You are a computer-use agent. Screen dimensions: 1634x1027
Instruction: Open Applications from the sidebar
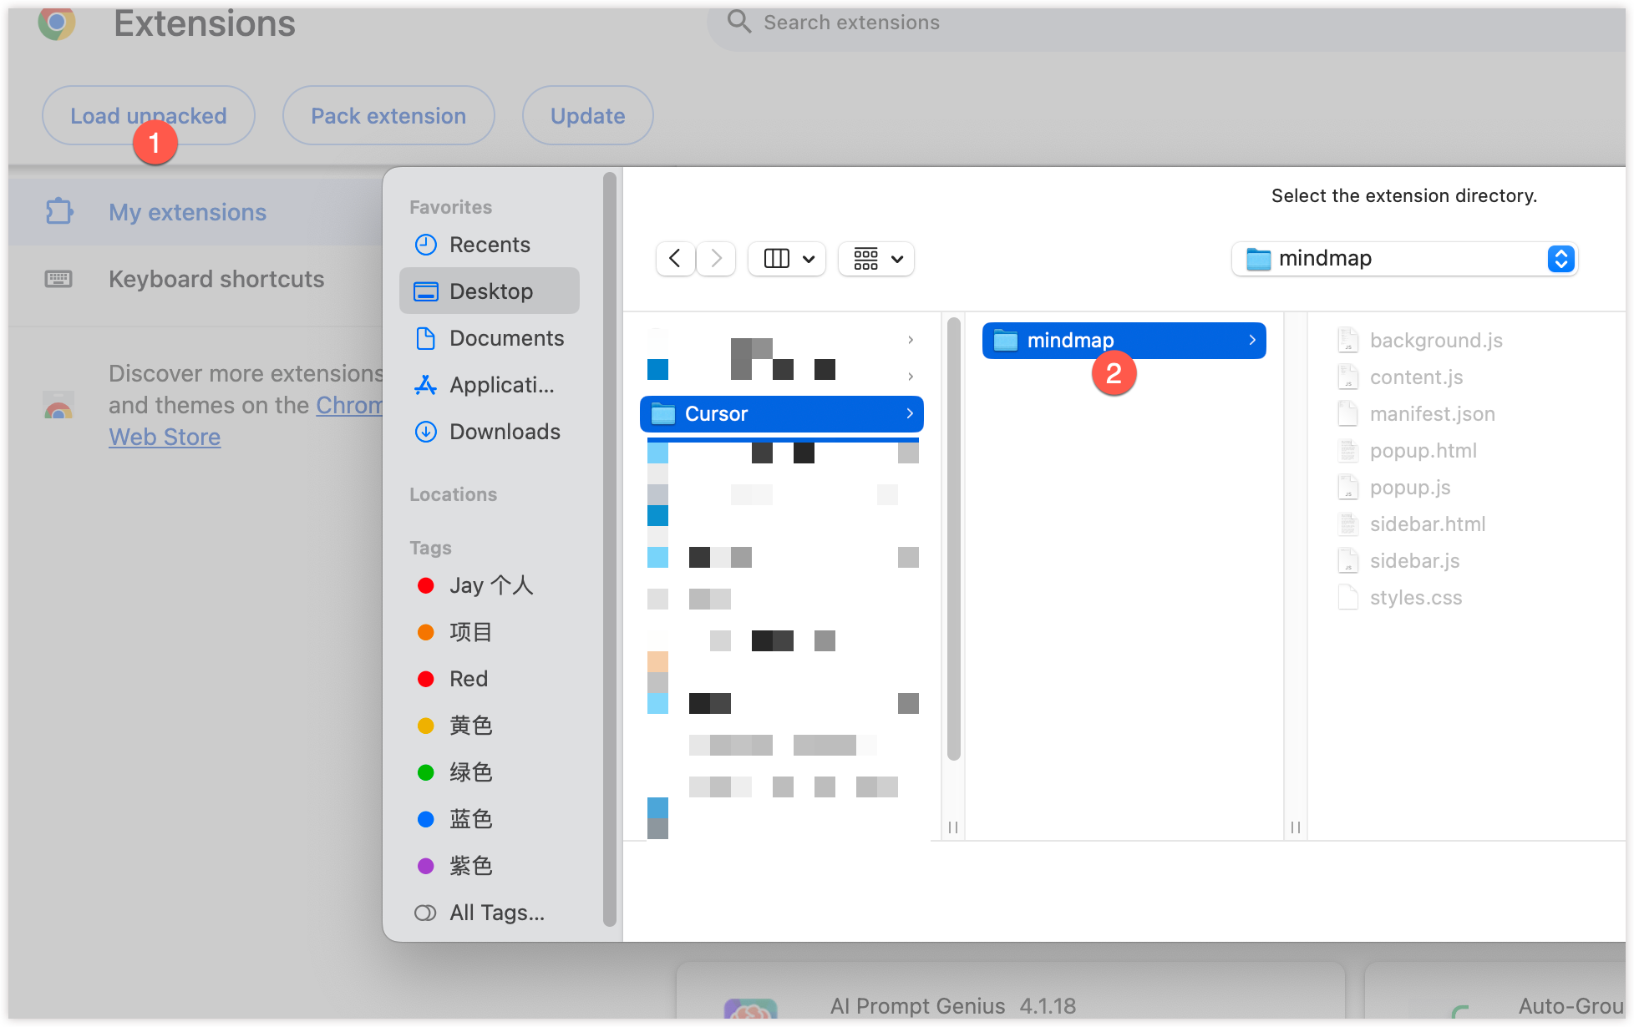pos(501,385)
